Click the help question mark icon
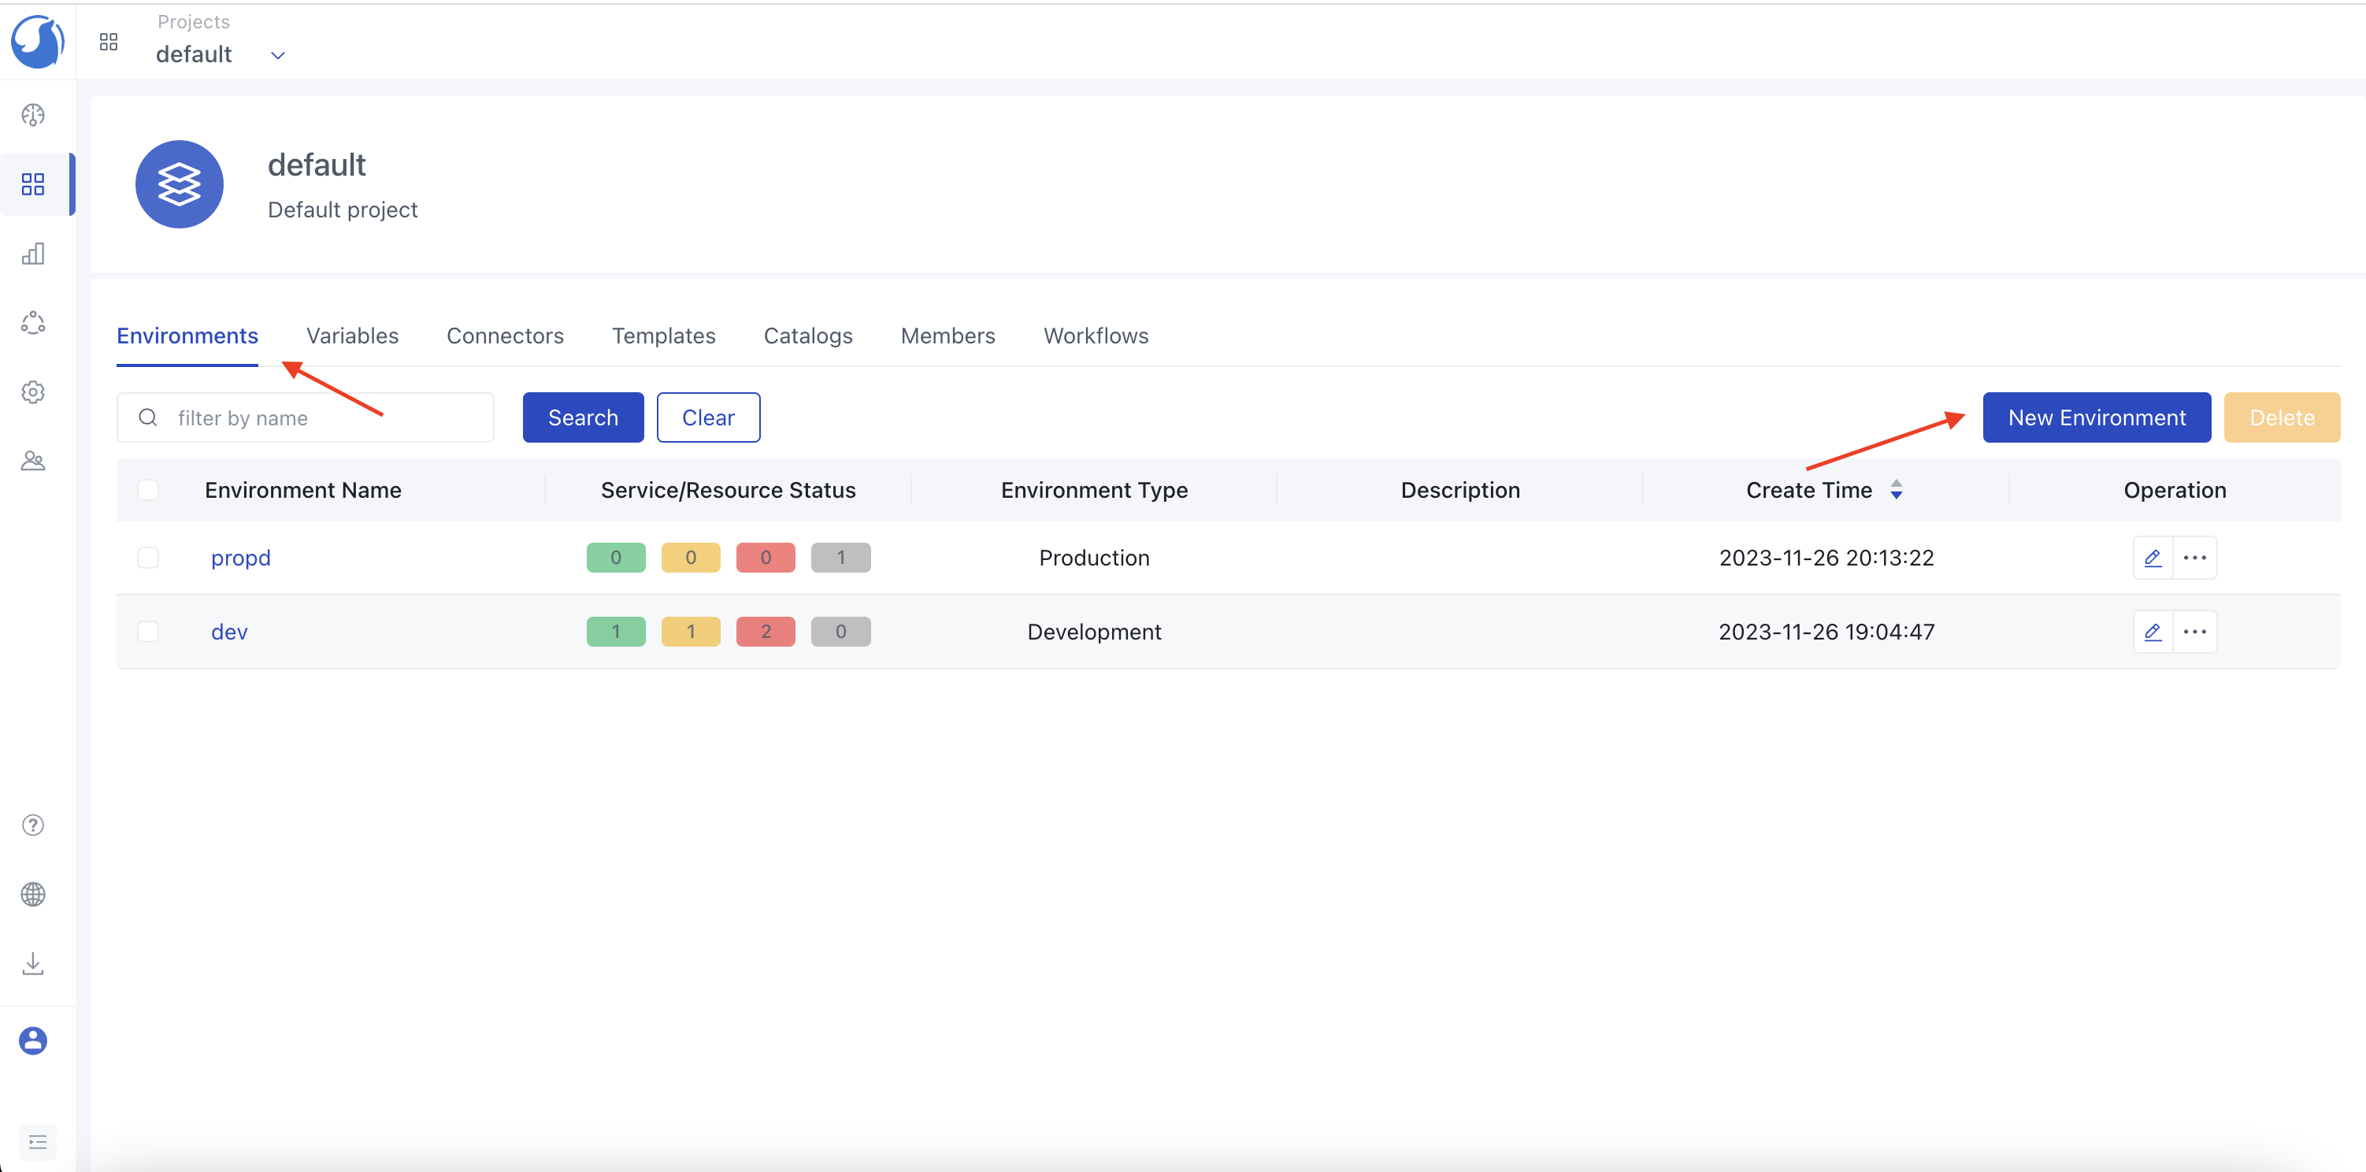 pos(33,825)
